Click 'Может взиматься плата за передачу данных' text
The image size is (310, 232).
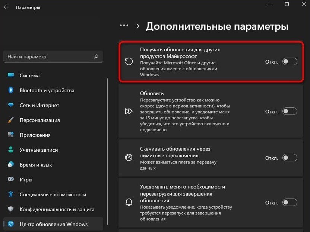[x=178, y=165]
